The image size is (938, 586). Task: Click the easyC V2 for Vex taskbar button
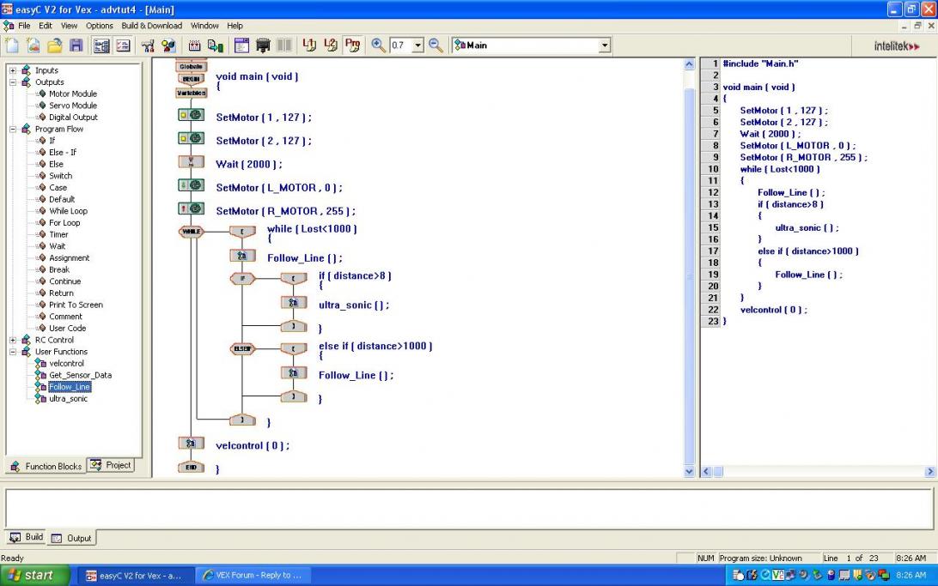coord(136,575)
